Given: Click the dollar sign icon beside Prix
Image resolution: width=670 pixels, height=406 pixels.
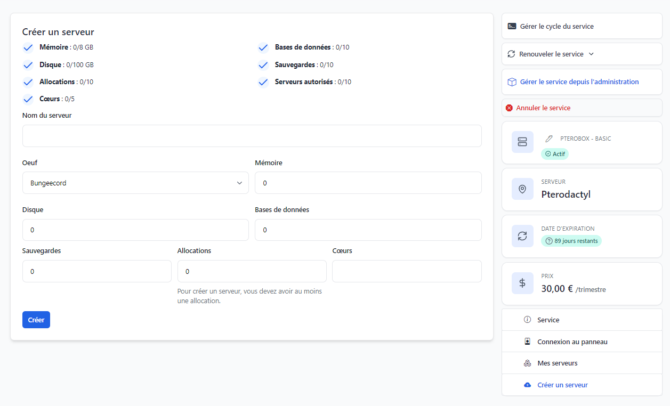Looking at the screenshot, I should point(522,283).
